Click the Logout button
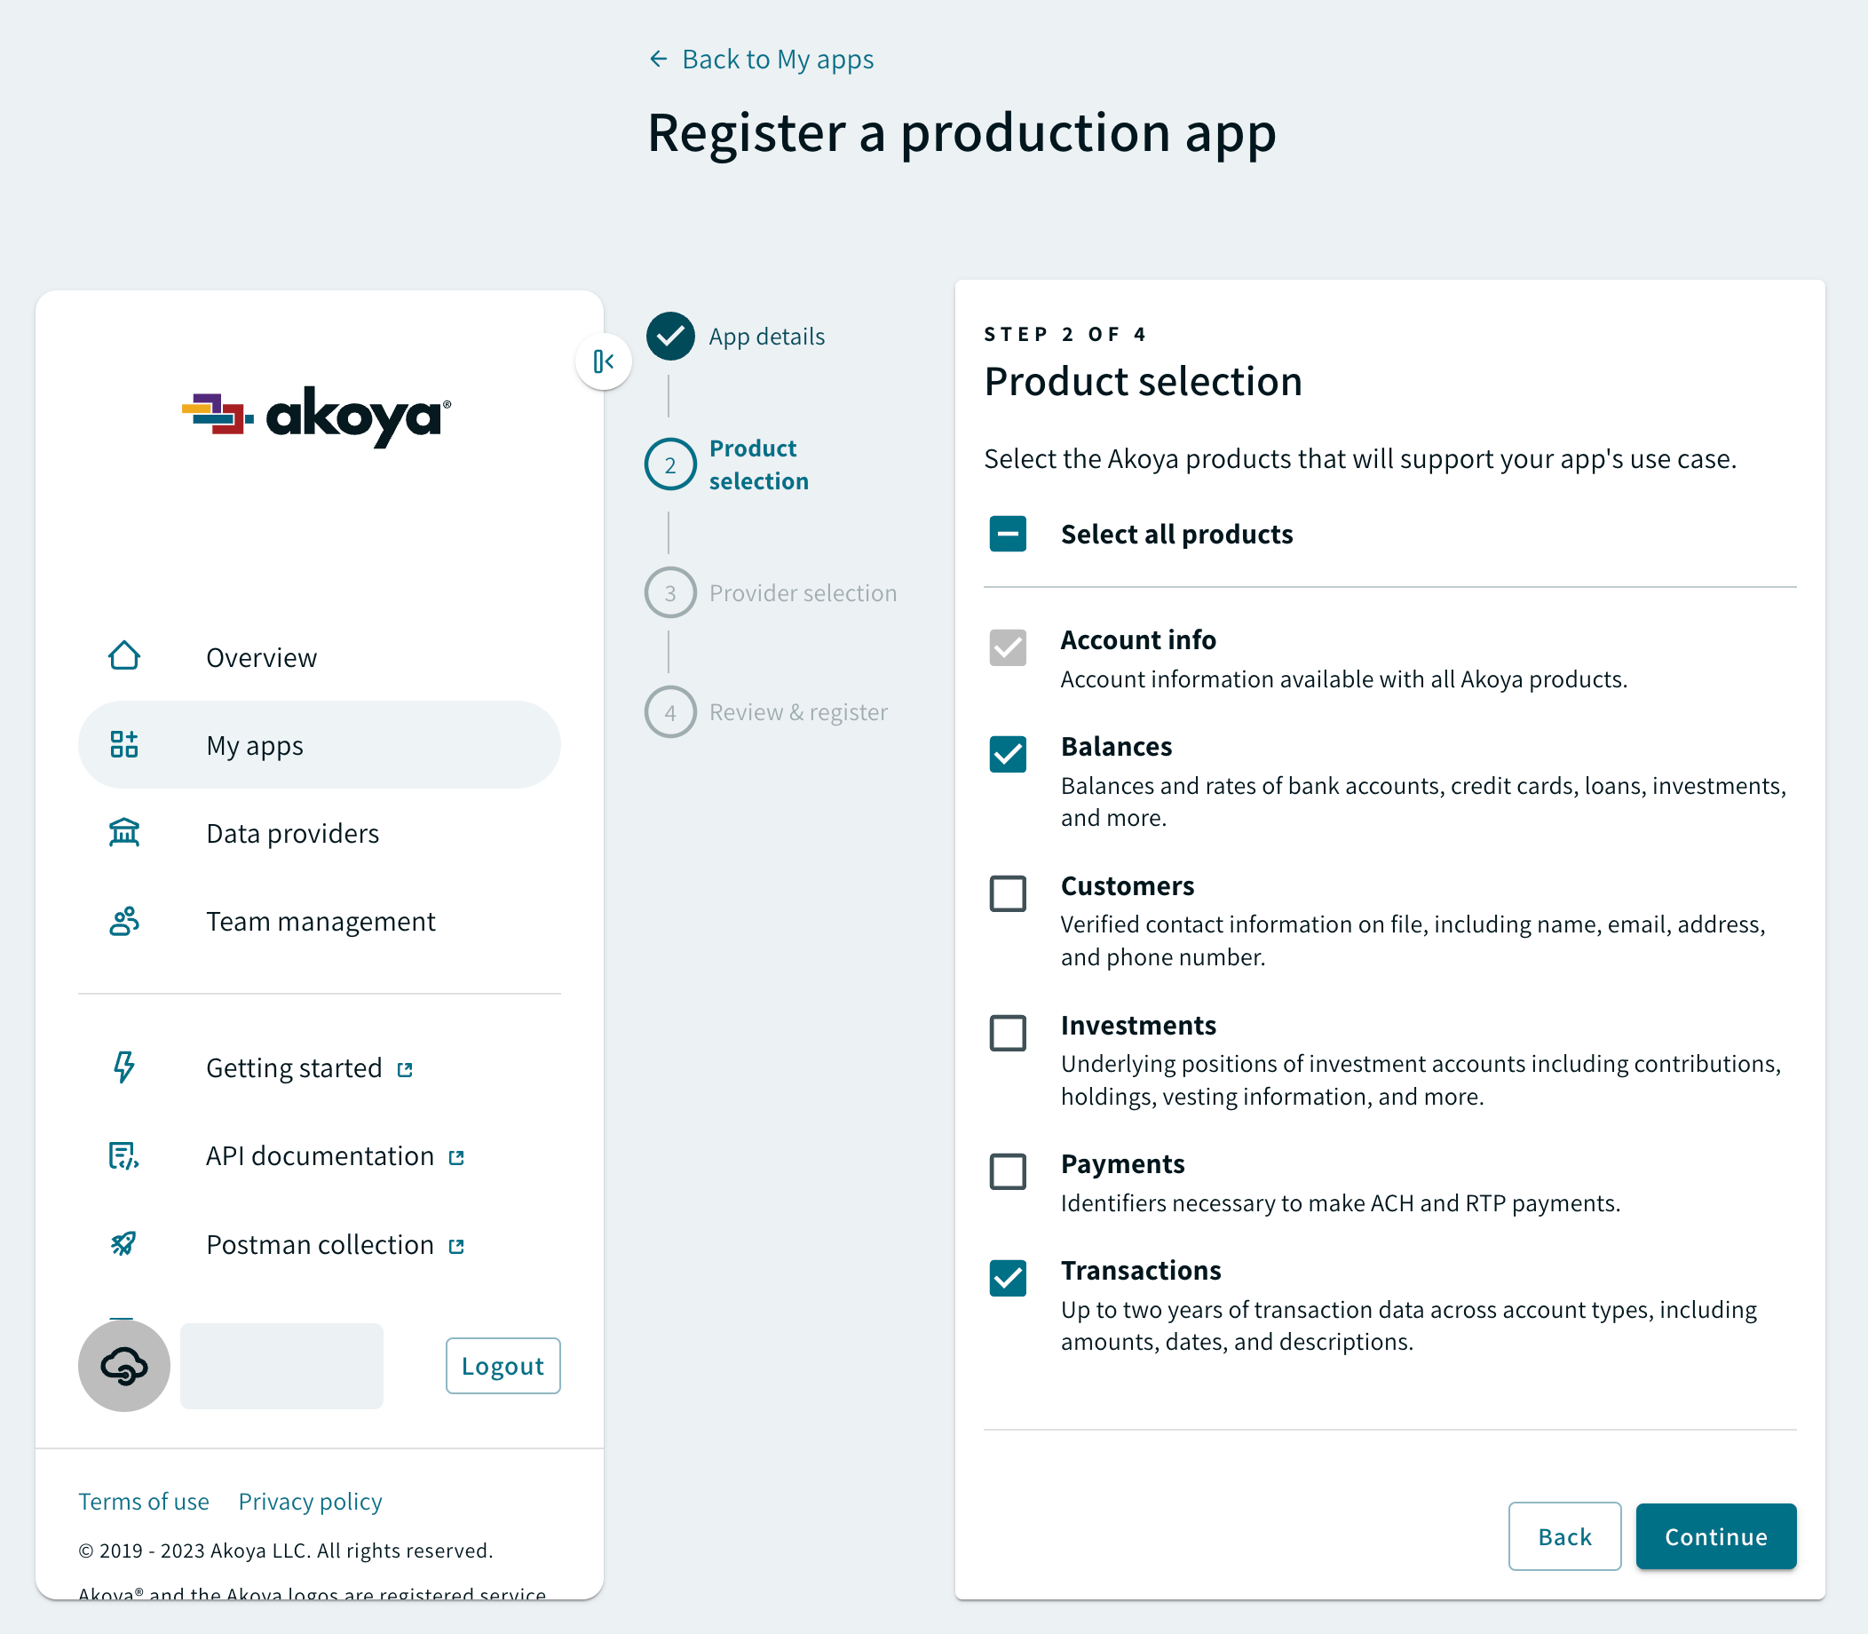1868x1634 pixels. point(503,1365)
